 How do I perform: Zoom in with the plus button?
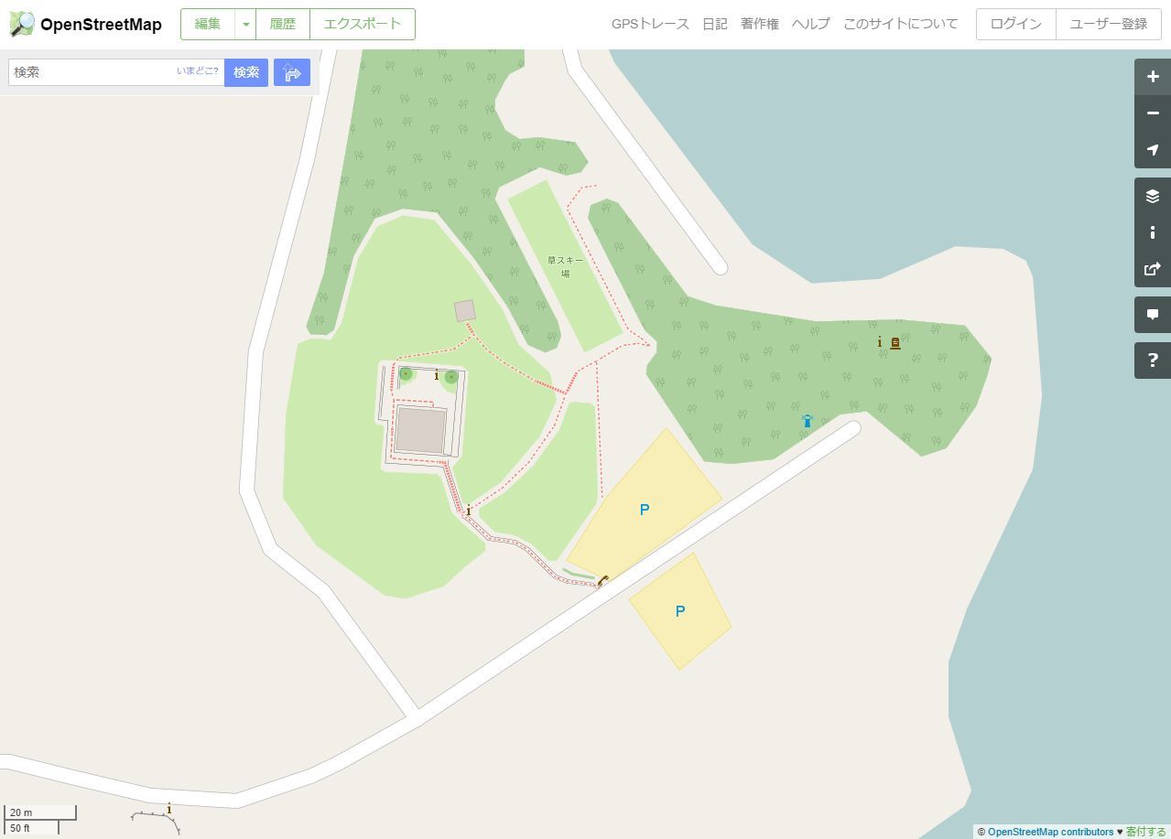coord(1153,77)
